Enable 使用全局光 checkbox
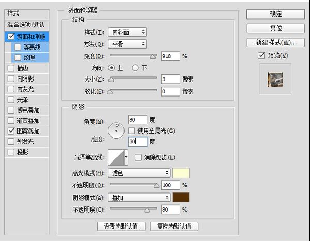This screenshot has width=310, height=241. pyautogui.click(x=131, y=131)
